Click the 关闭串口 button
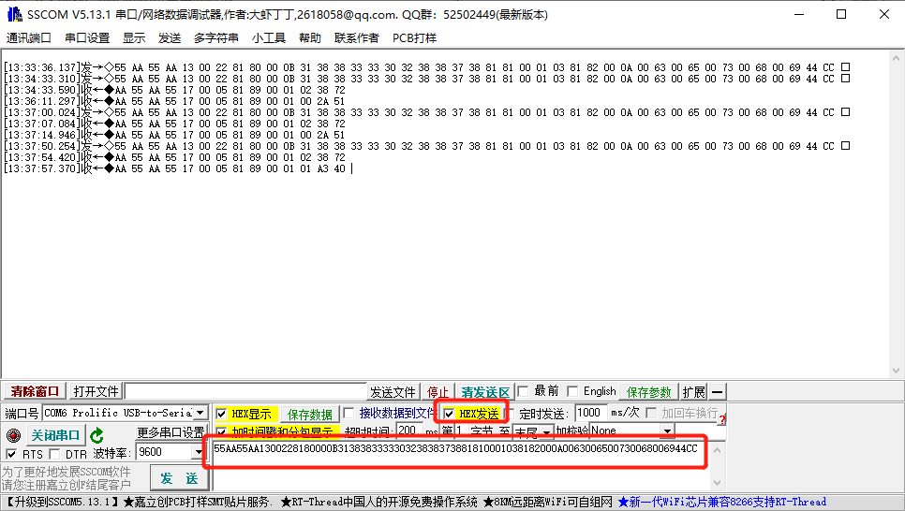905x511 pixels. point(55,435)
